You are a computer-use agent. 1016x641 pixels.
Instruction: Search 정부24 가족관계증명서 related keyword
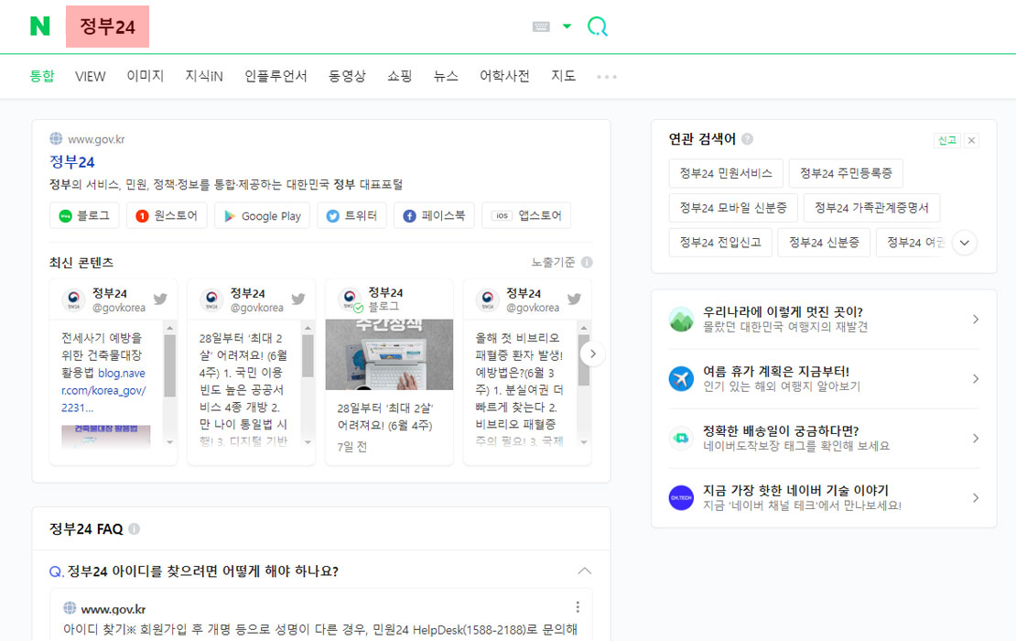[871, 207]
